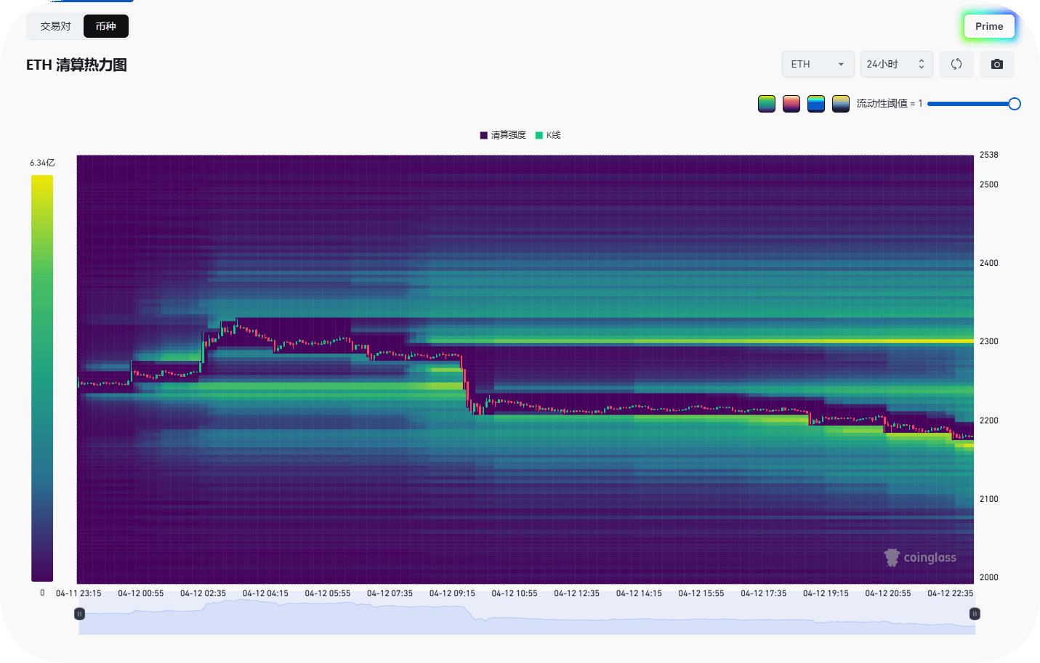This screenshot has height=663, width=1040.
Task: Open the 24小时 time range selector
Action: tap(896, 64)
